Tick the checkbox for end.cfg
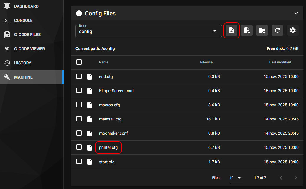Viewport: 306px width, 189px height. pos(79,76)
